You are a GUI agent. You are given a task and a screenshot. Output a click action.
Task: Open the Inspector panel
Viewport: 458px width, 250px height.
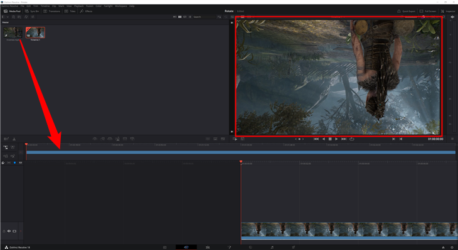pos(448,11)
